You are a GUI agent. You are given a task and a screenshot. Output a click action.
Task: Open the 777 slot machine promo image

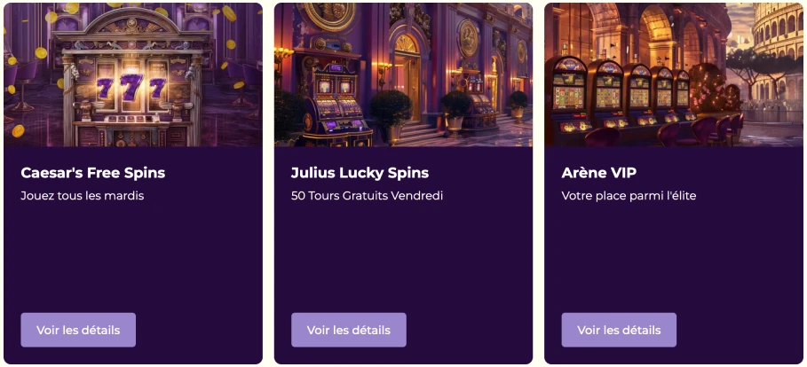133,75
